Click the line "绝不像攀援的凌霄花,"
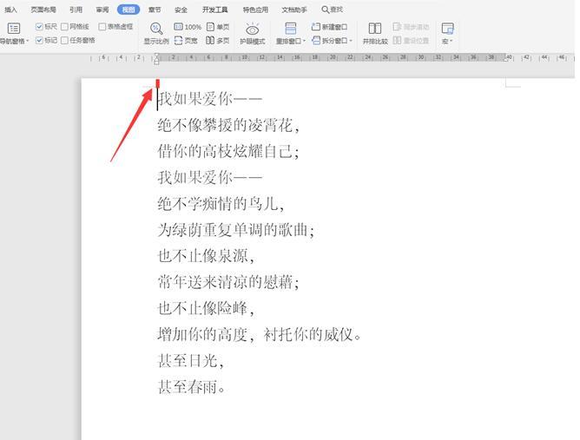 [228, 125]
